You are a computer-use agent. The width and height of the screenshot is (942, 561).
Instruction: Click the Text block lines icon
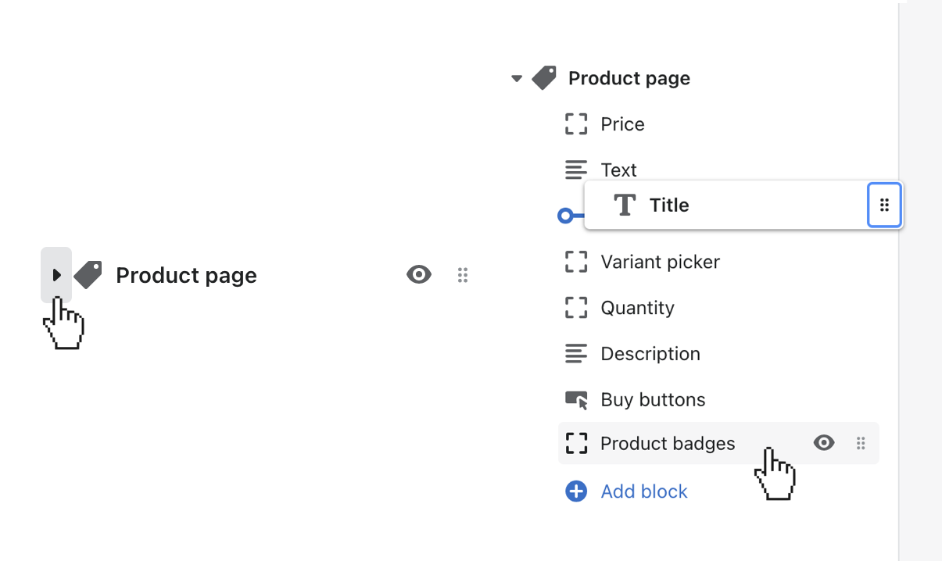tap(576, 170)
